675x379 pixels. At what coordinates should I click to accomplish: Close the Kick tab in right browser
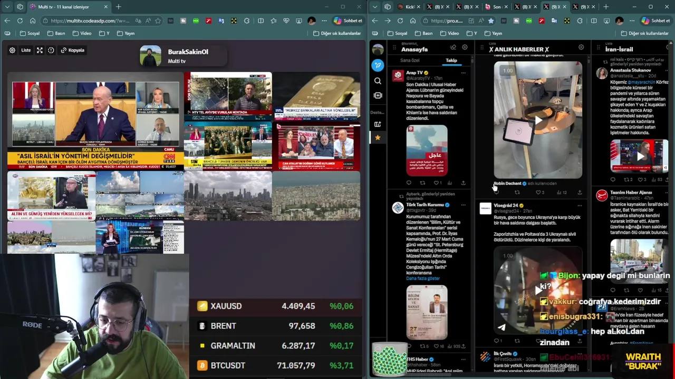(419, 7)
